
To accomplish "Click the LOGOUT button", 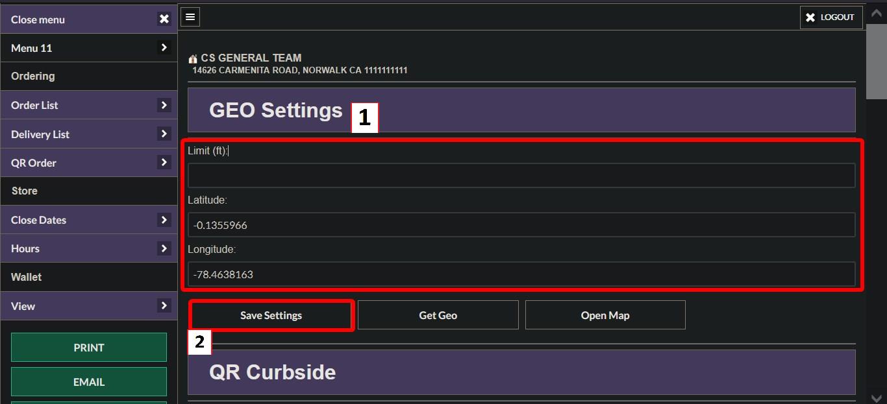I will point(831,18).
